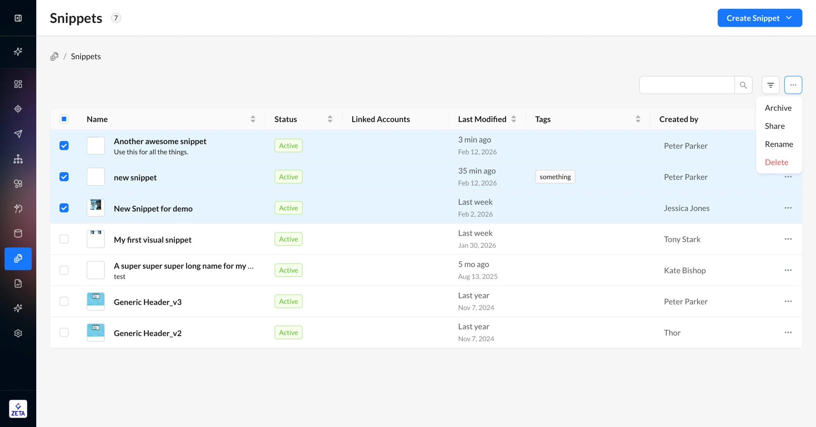Open the database sidebar icon
816x427 pixels.
(18, 233)
